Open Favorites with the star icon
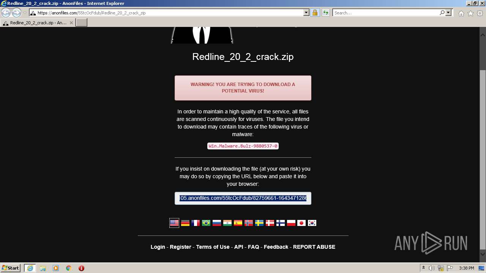The image size is (486, 273). (470, 13)
